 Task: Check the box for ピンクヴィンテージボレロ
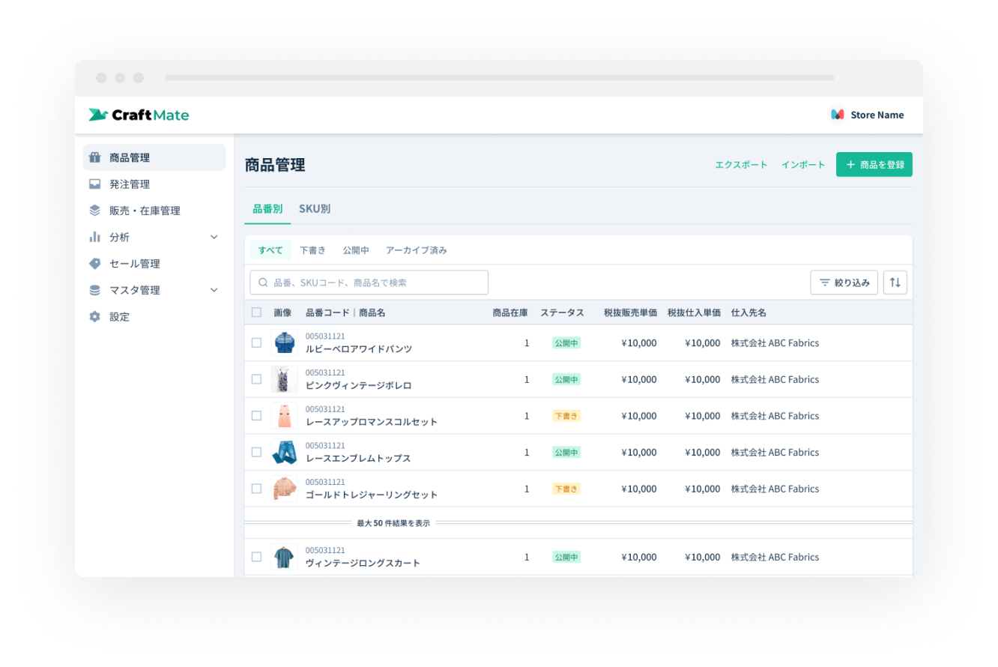[x=256, y=379]
